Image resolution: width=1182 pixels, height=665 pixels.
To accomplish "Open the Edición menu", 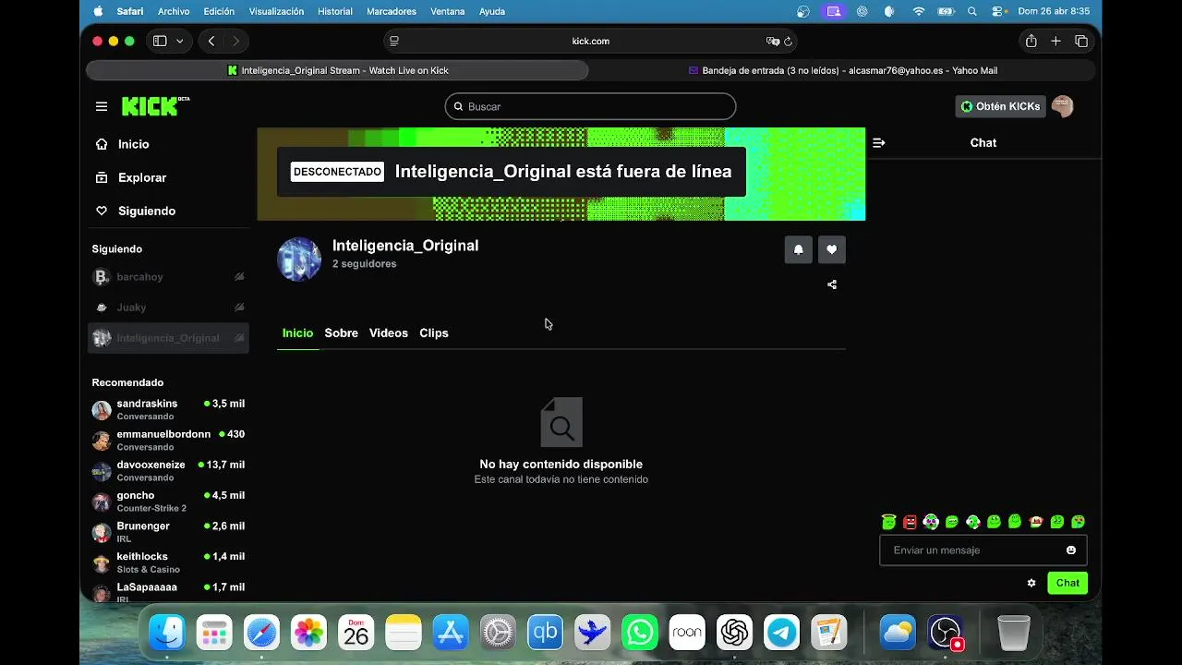I will (x=219, y=11).
